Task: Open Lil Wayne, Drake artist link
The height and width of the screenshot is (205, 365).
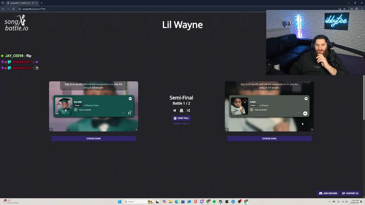Action: pyautogui.click(x=91, y=105)
